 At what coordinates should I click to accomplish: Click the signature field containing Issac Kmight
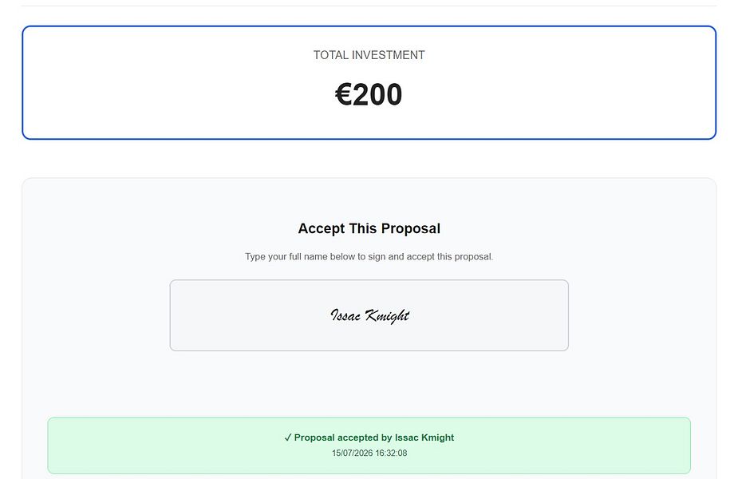click(369, 315)
